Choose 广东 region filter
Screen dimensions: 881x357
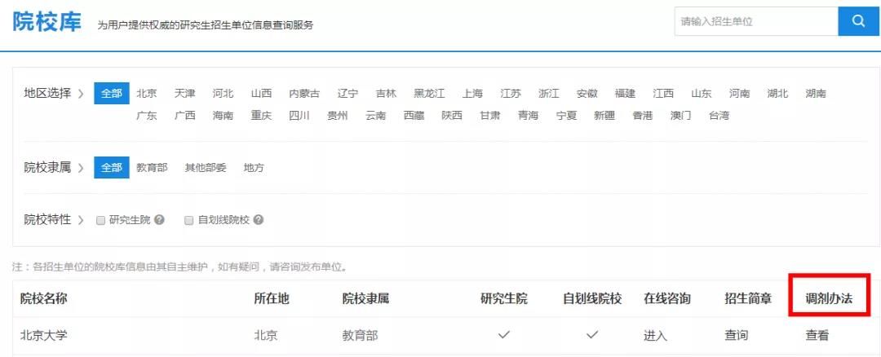(147, 116)
